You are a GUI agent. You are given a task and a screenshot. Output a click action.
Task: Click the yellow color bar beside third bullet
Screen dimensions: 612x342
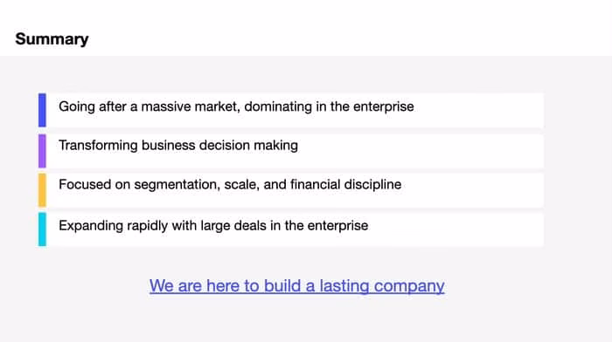point(42,190)
